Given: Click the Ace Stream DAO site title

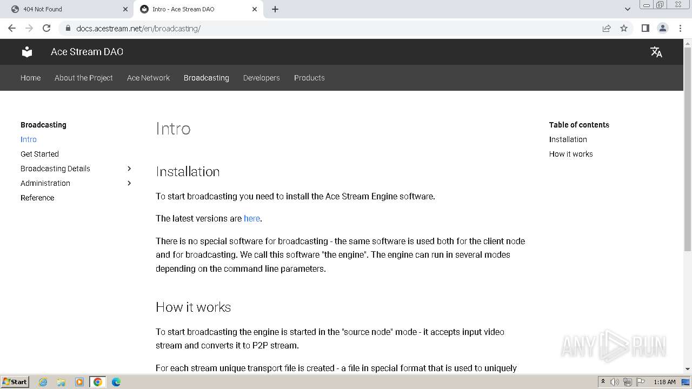Looking at the screenshot, I should [87, 52].
